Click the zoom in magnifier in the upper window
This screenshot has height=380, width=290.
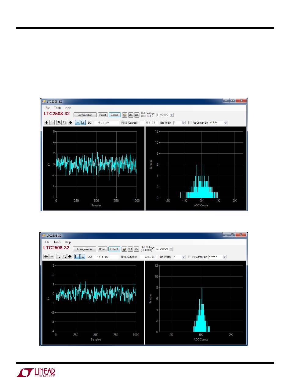[59, 122]
